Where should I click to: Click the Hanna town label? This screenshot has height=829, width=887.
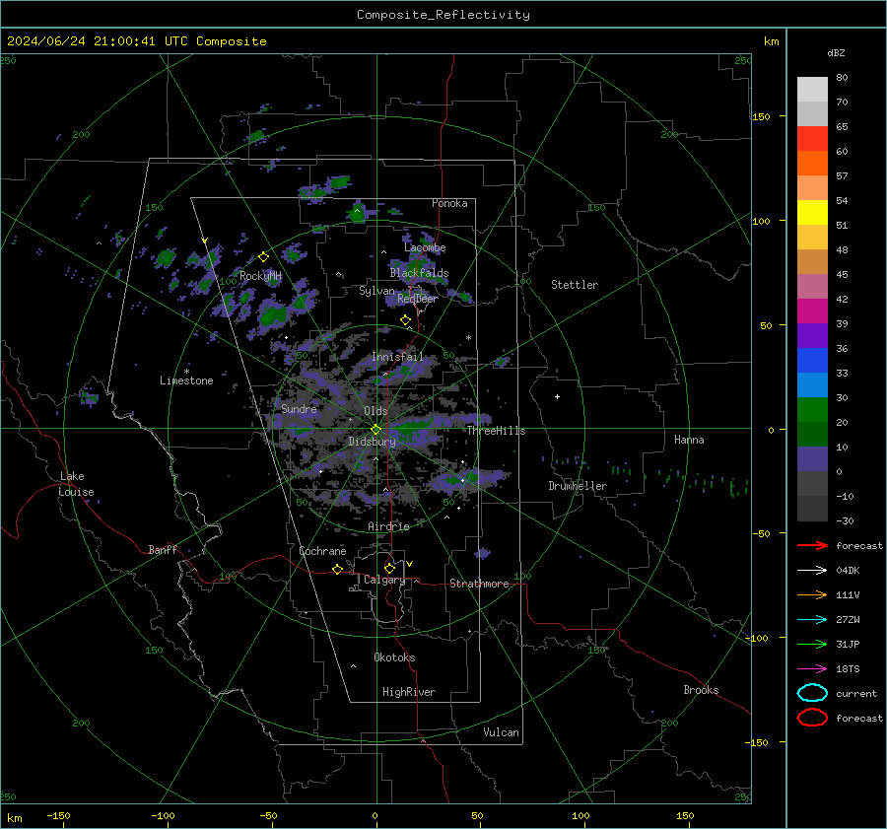pos(689,440)
